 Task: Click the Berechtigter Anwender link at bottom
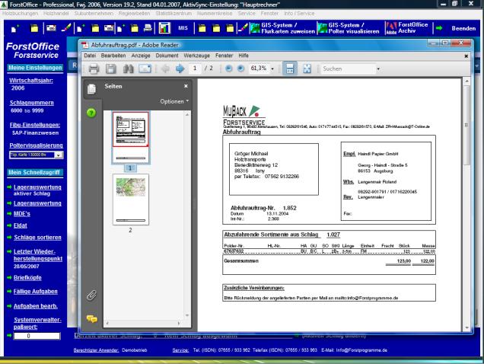pos(97,350)
